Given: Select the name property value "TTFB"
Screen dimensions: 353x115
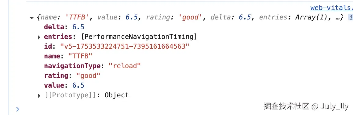Looking at the screenshot, I should 80,56.
